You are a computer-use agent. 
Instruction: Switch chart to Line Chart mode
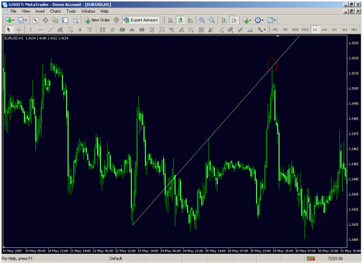coord(191,20)
